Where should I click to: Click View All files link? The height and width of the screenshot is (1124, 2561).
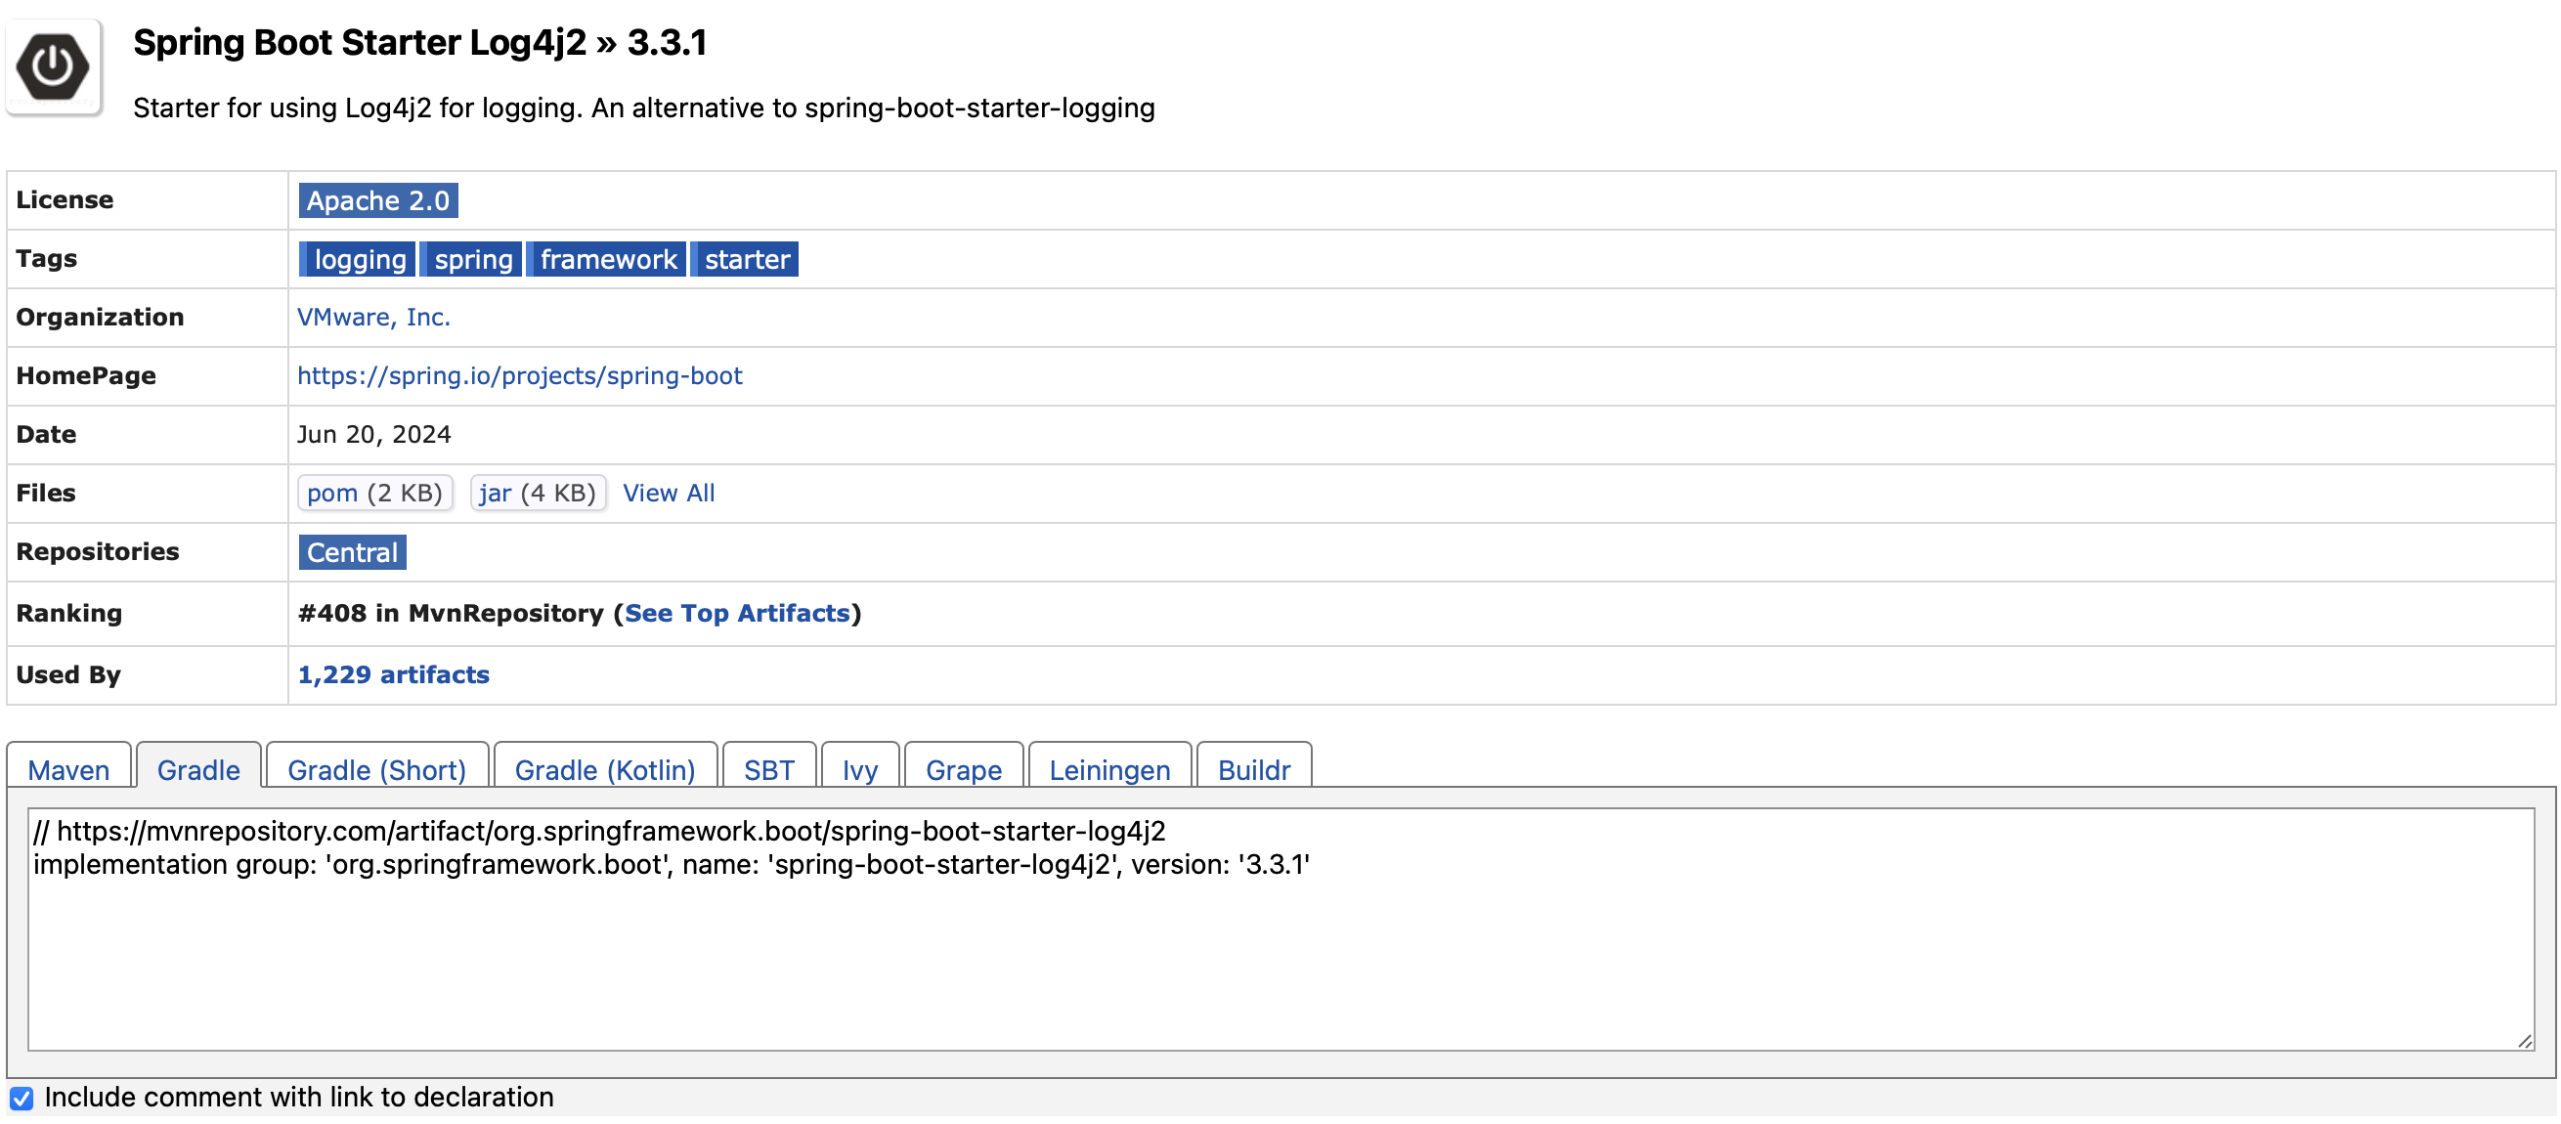[669, 493]
